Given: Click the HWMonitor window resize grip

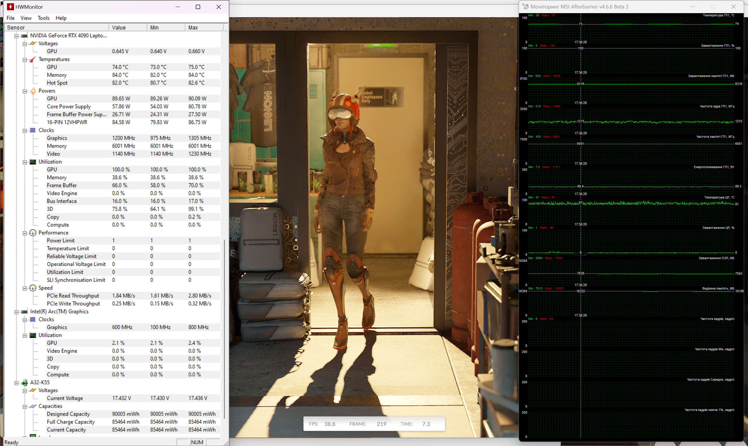Looking at the screenshot, I should coord(226,443).
